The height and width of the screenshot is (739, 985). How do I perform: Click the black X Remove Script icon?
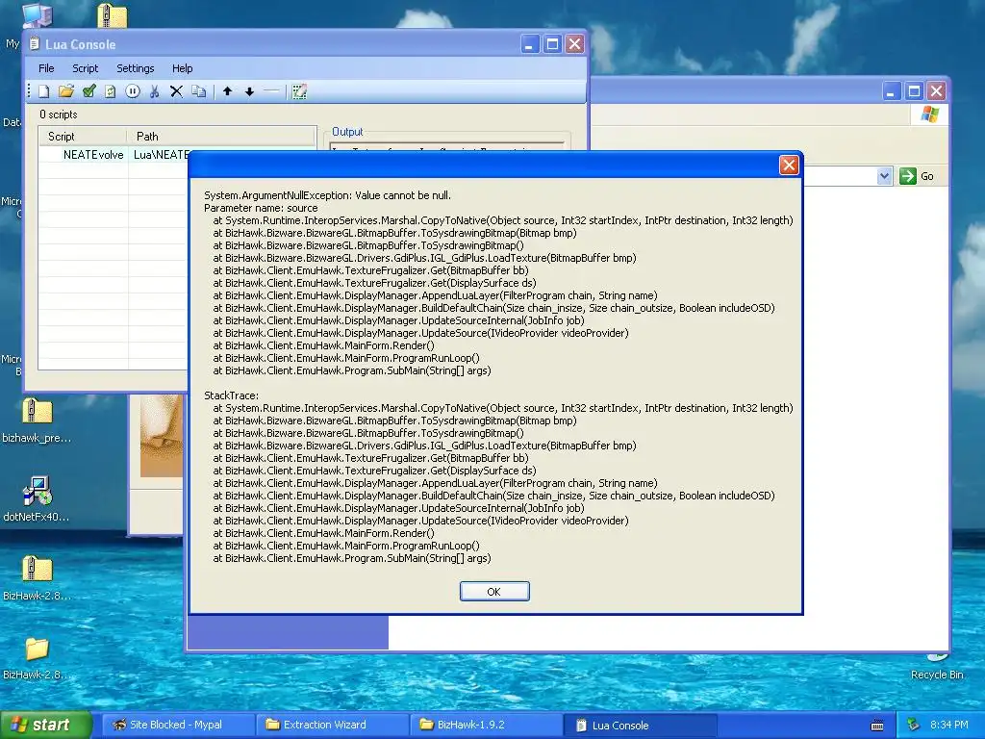point(177,91)
